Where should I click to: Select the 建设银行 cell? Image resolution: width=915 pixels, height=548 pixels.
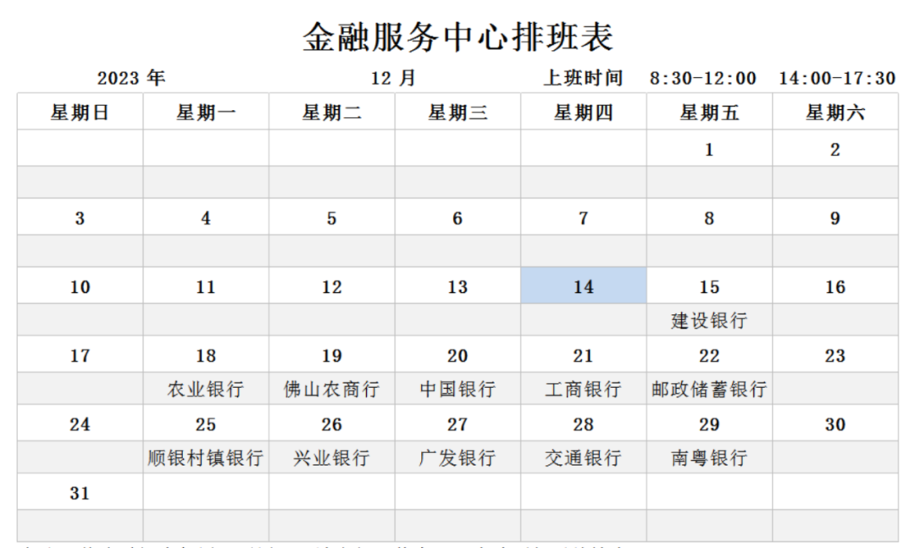click(710, 320)
